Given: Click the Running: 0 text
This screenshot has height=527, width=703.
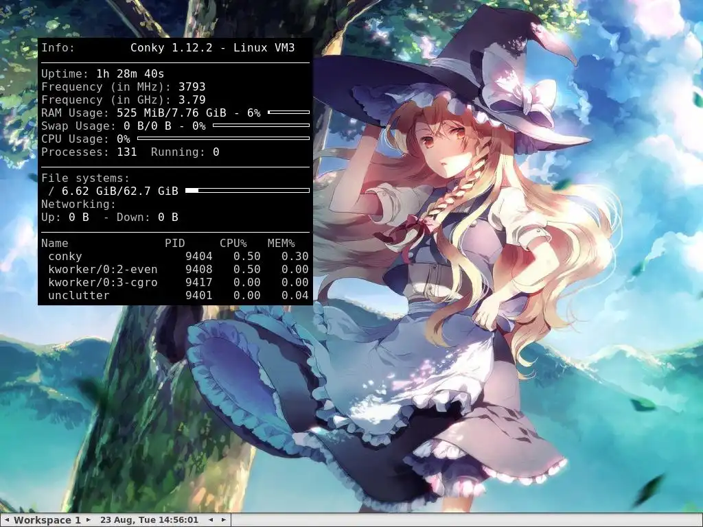Looking at the screenshot, I should pos(185,152).
